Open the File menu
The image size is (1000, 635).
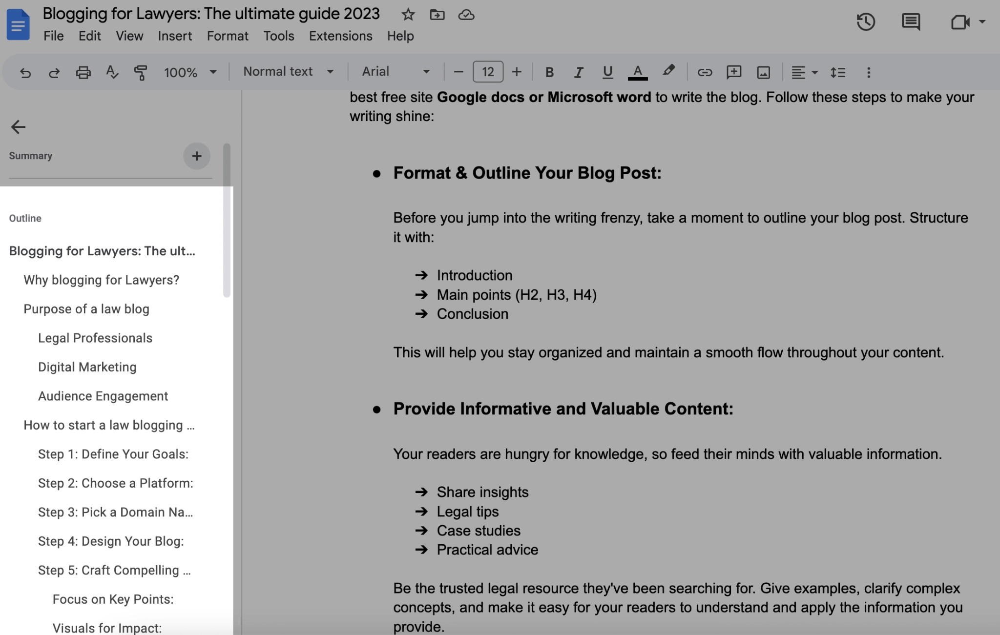coord(53,36)
